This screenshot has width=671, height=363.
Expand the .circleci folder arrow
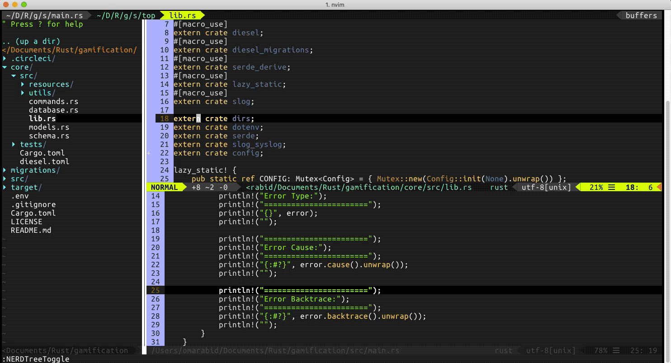point(5,58)
